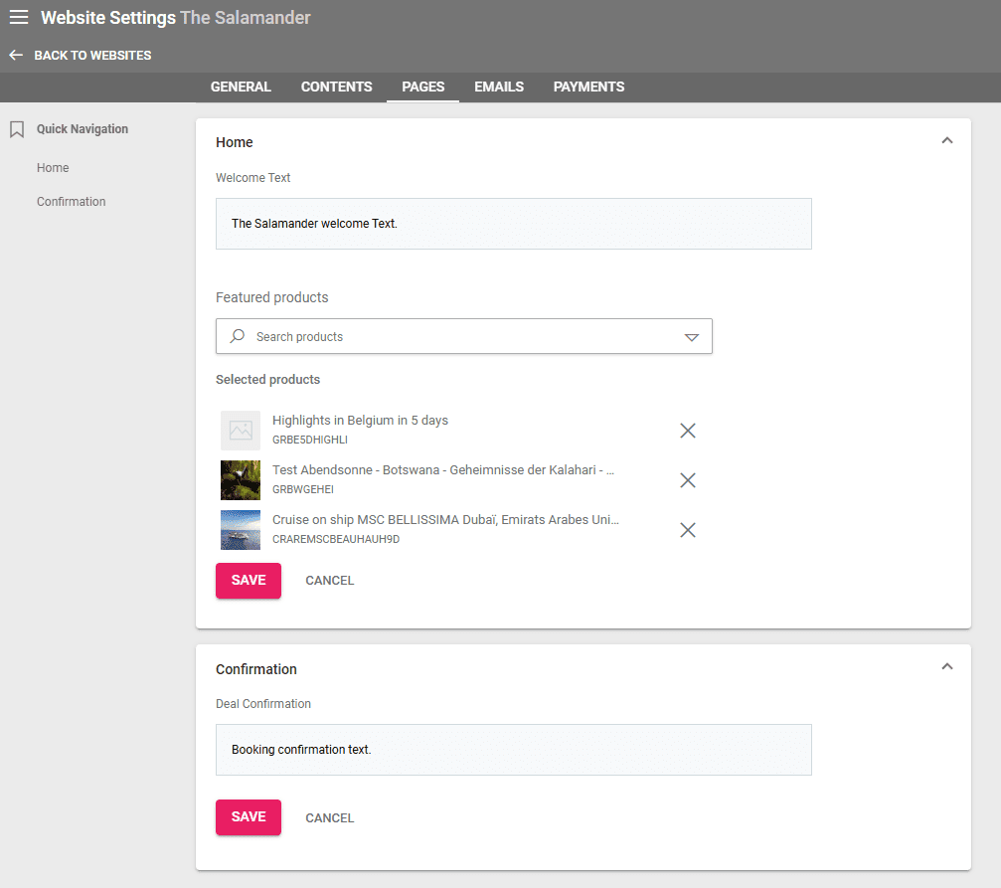Open the Botswana product thumbnail
The width and height of the screenshot is (1001, 888).
pyautogui.click(x=241, y=480)
